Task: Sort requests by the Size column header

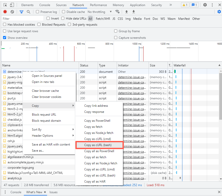Action: 158,65
